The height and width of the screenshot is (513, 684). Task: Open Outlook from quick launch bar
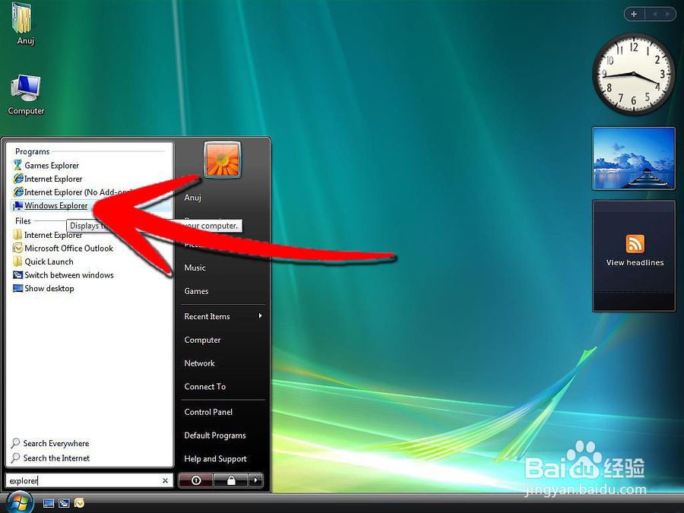coord(79,503)
